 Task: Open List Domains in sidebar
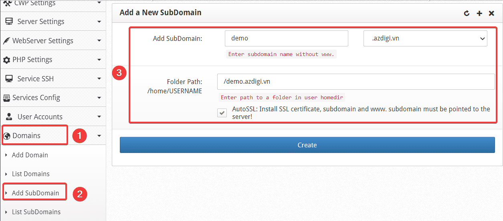pyautogui.click(x=30, y=174)
